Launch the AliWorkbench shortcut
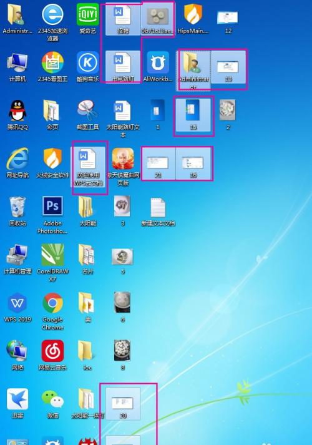Viewport: 312px width, 445px height. tap(158, 67)
